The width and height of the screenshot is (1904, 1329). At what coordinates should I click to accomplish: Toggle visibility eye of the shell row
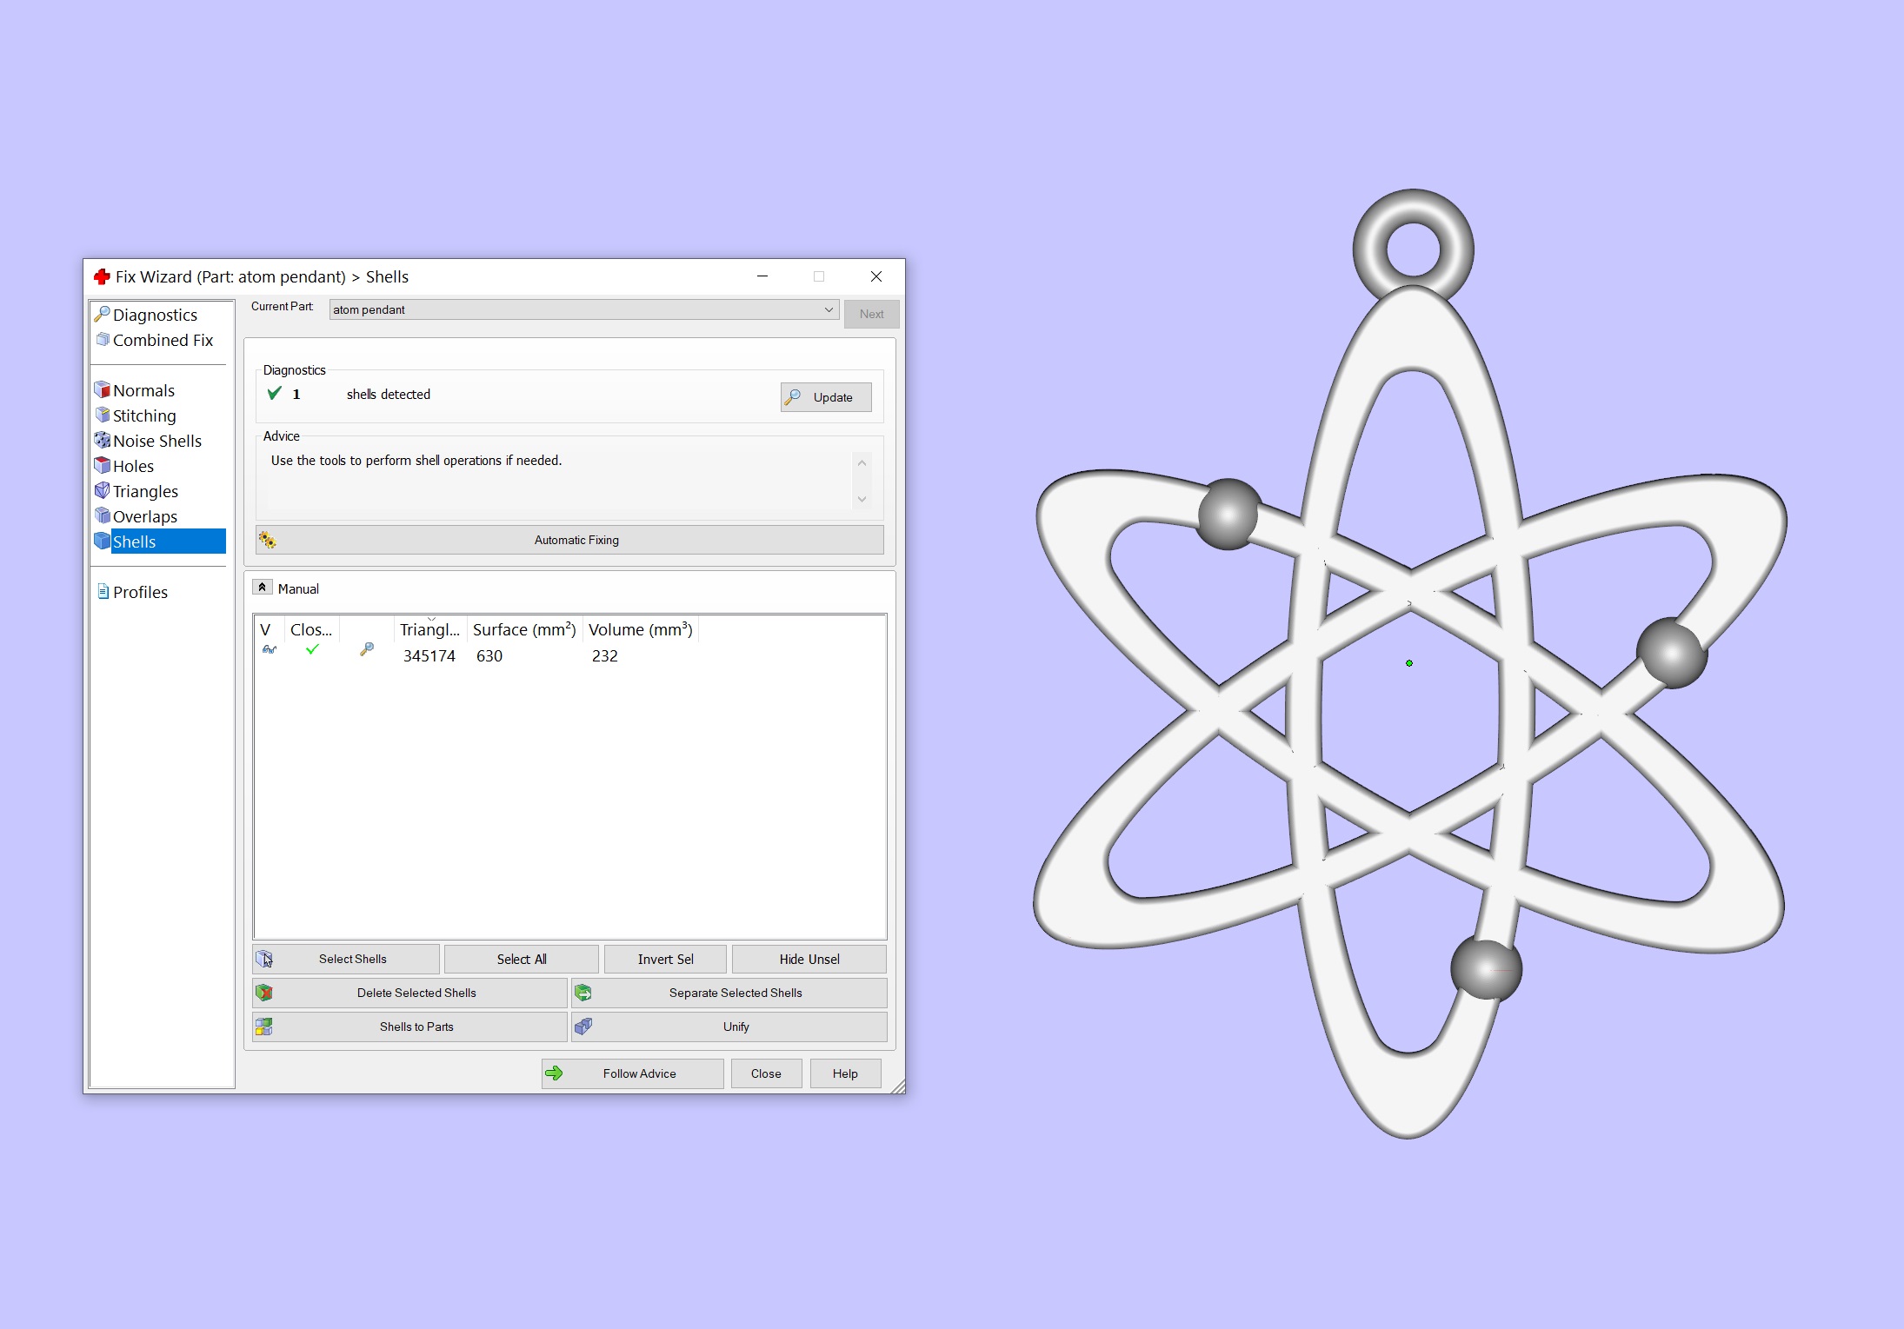pos(269,649)
